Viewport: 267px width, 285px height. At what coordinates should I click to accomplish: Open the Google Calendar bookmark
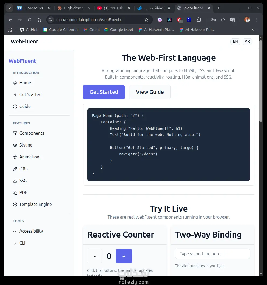[61, 30]
